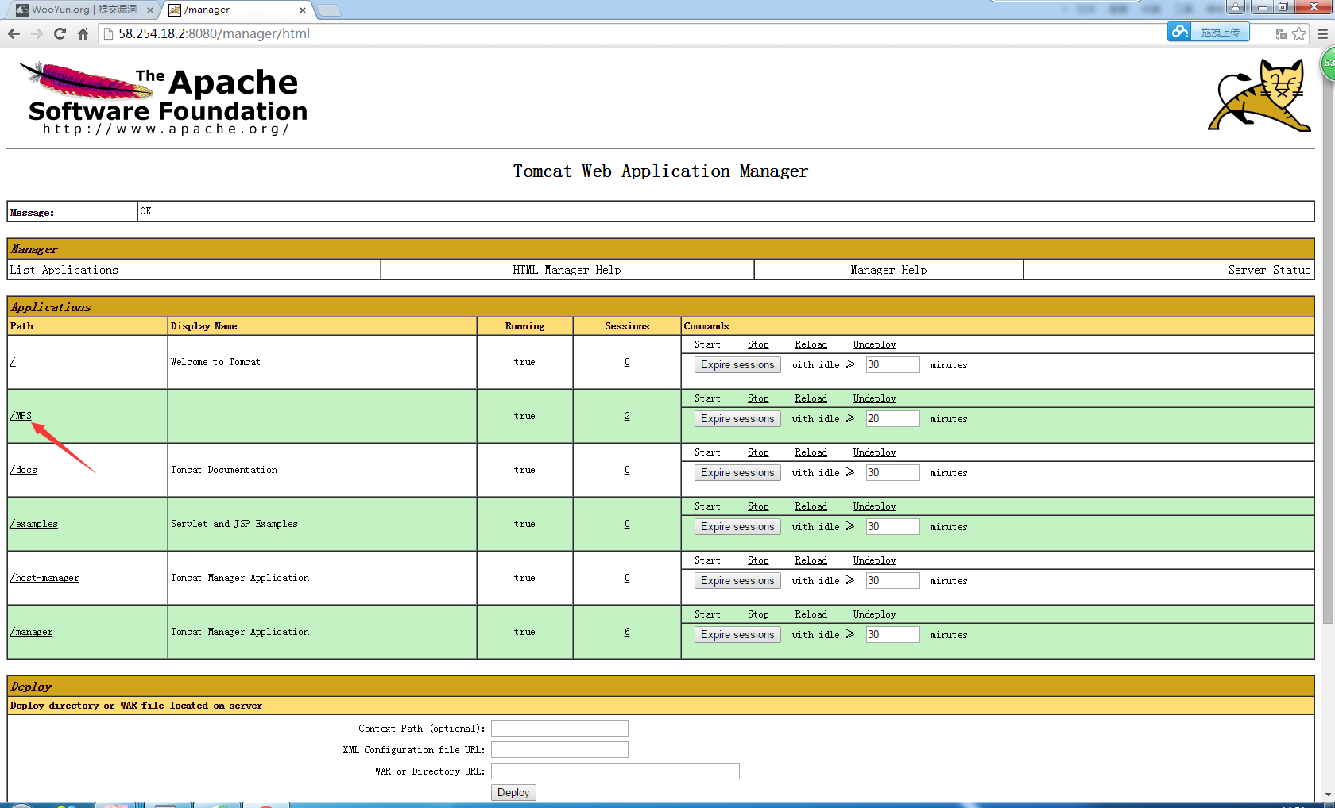Open a new browser tab
Viewport: 1335px width, 808px height.
pyautogui.click(x=328, y=10)
